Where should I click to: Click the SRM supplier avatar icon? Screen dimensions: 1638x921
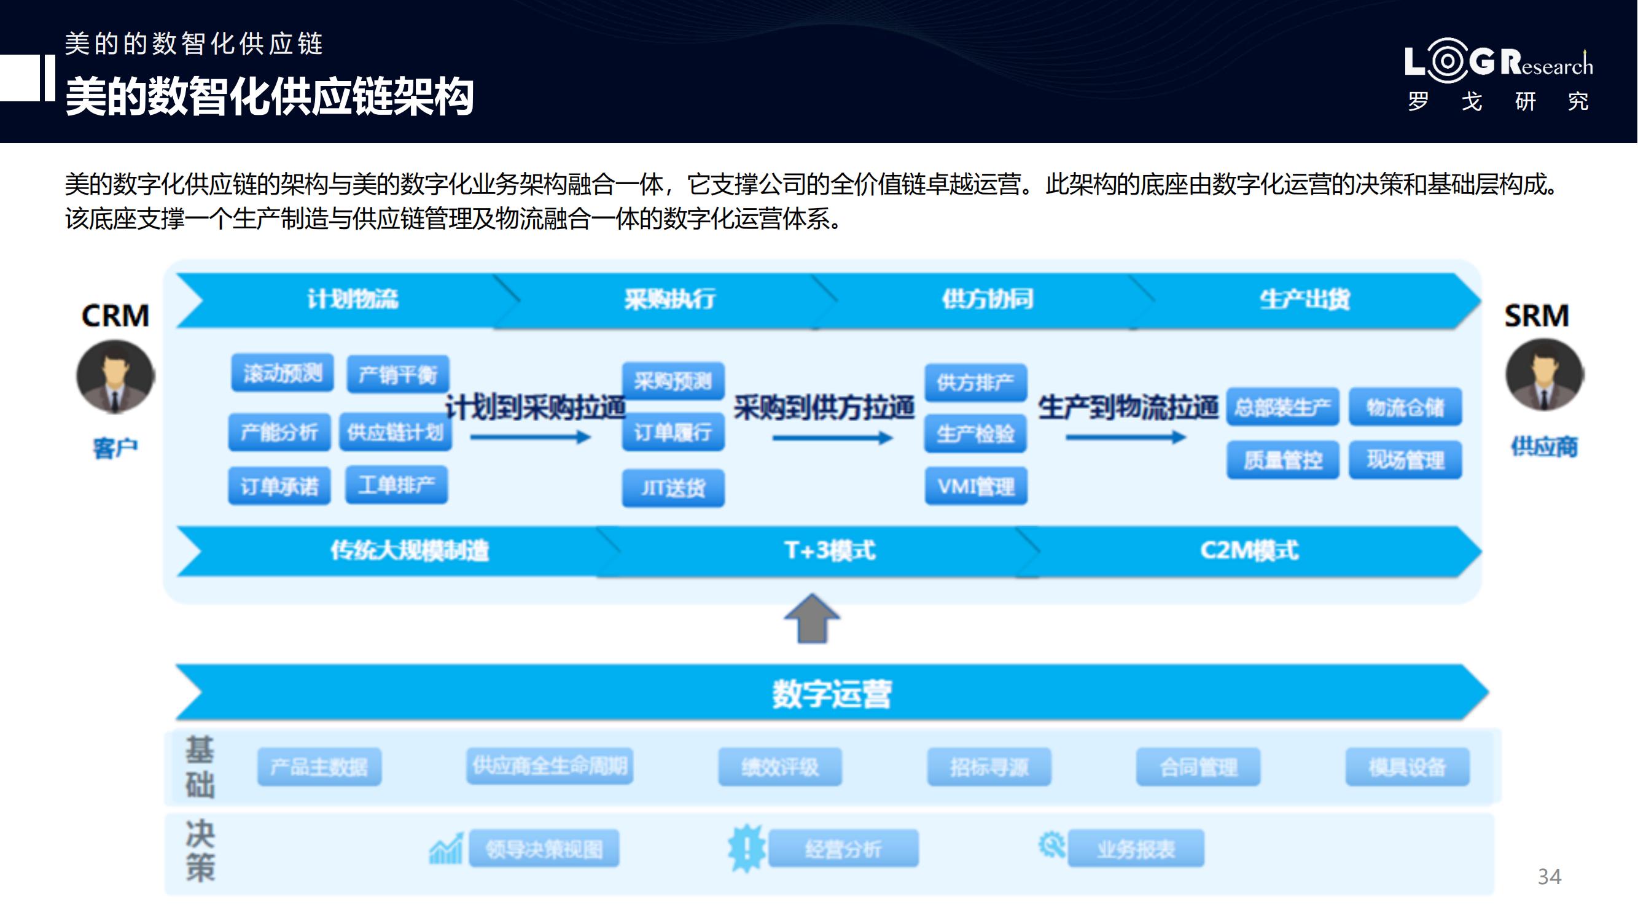click(x=1545, y=375)
